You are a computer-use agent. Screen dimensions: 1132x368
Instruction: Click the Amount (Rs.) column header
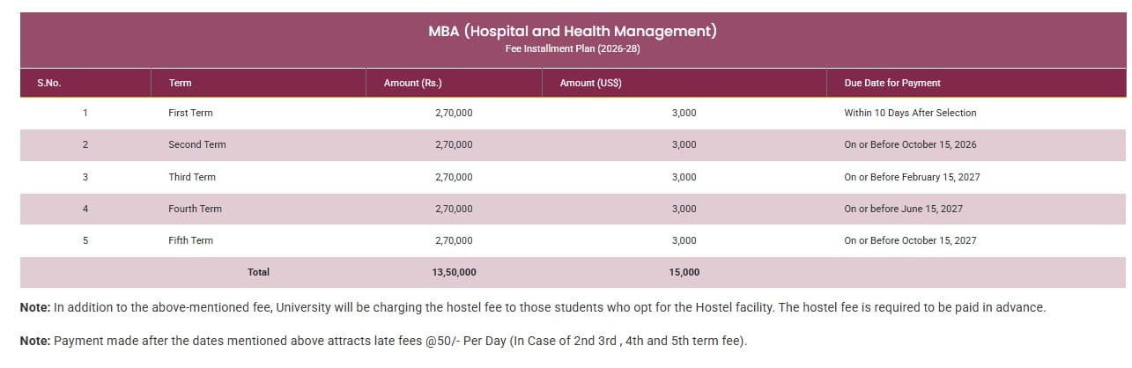pyautogui.click(x=412, y=83)
